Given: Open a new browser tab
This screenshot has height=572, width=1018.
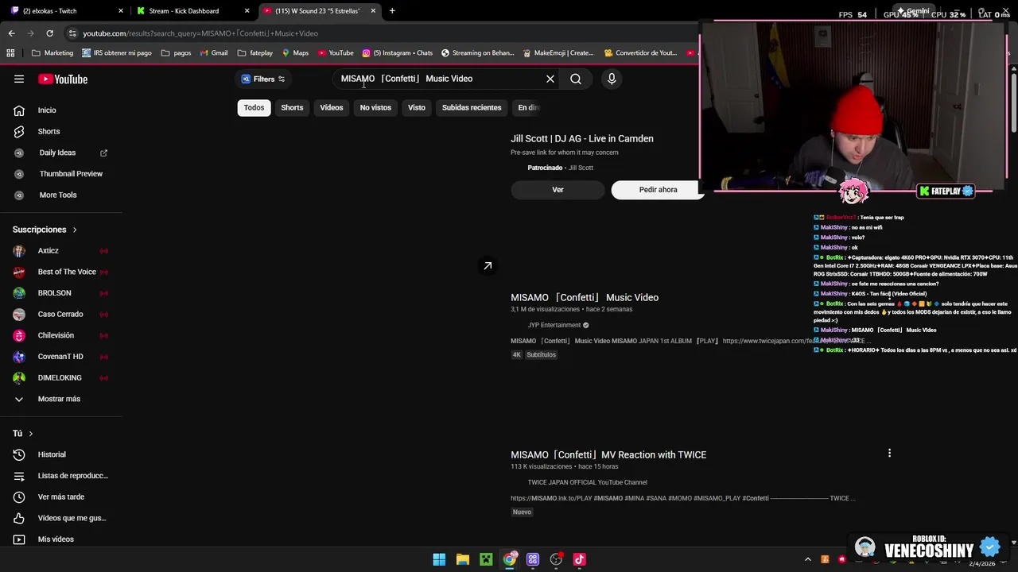Looking at the screenshot, I should point(392,10).
